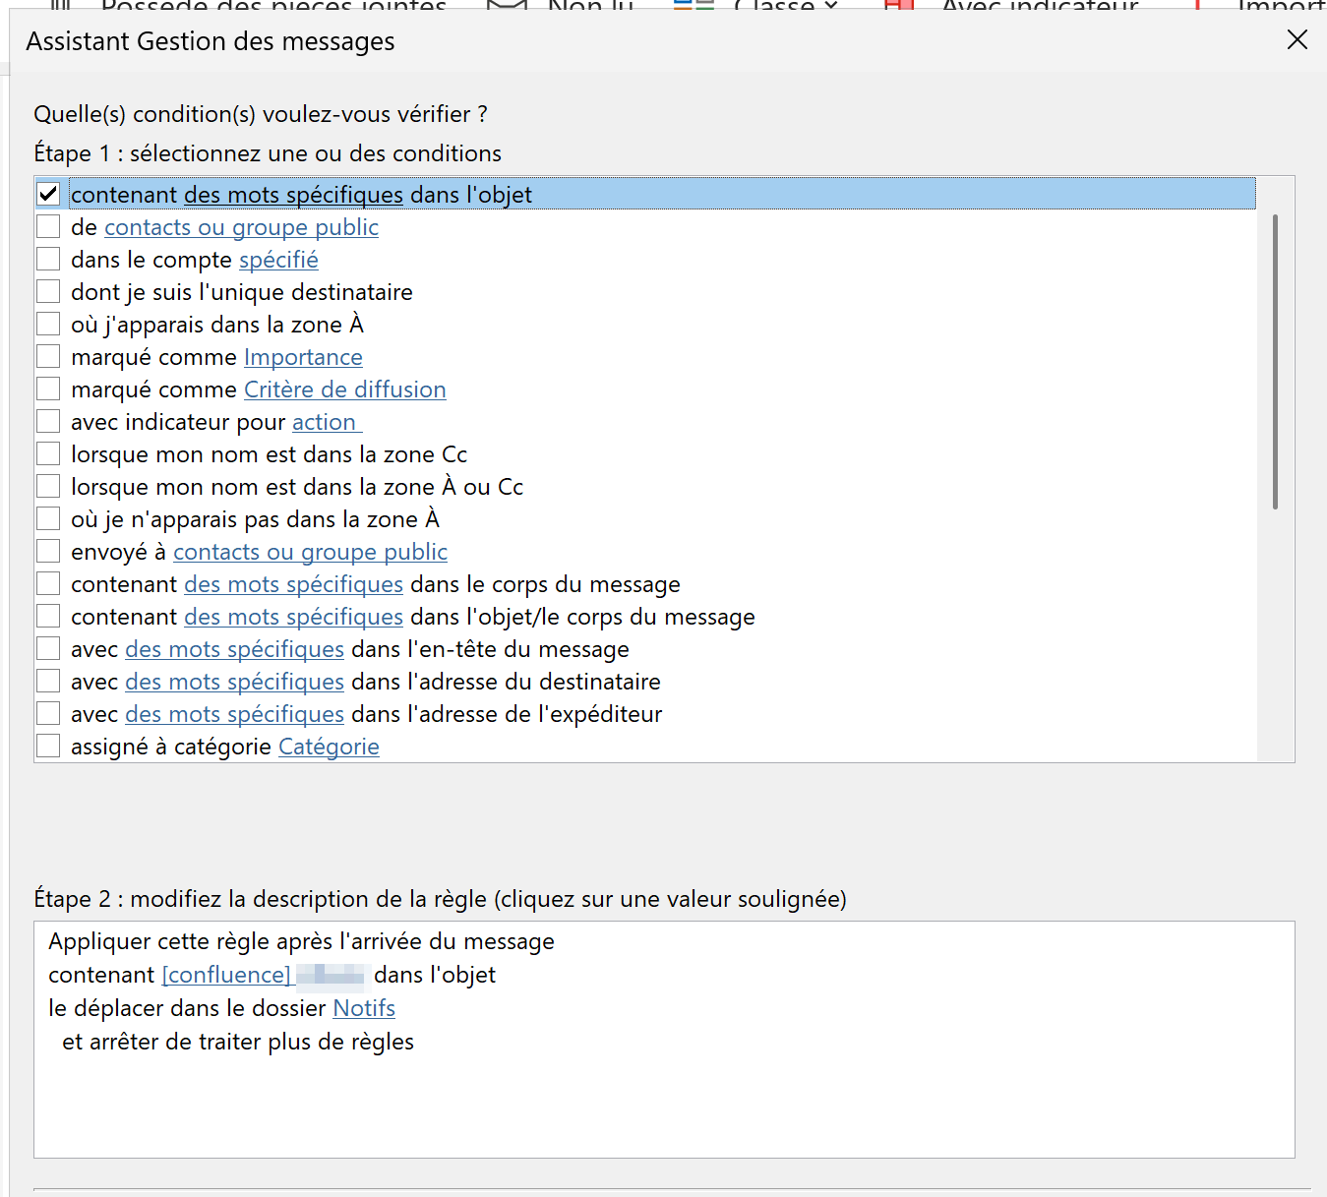Viewport: 1327px width, 1197px height.
Task: Enable 'marqué comme Importance' checkbox
Action: pos(48,356)
